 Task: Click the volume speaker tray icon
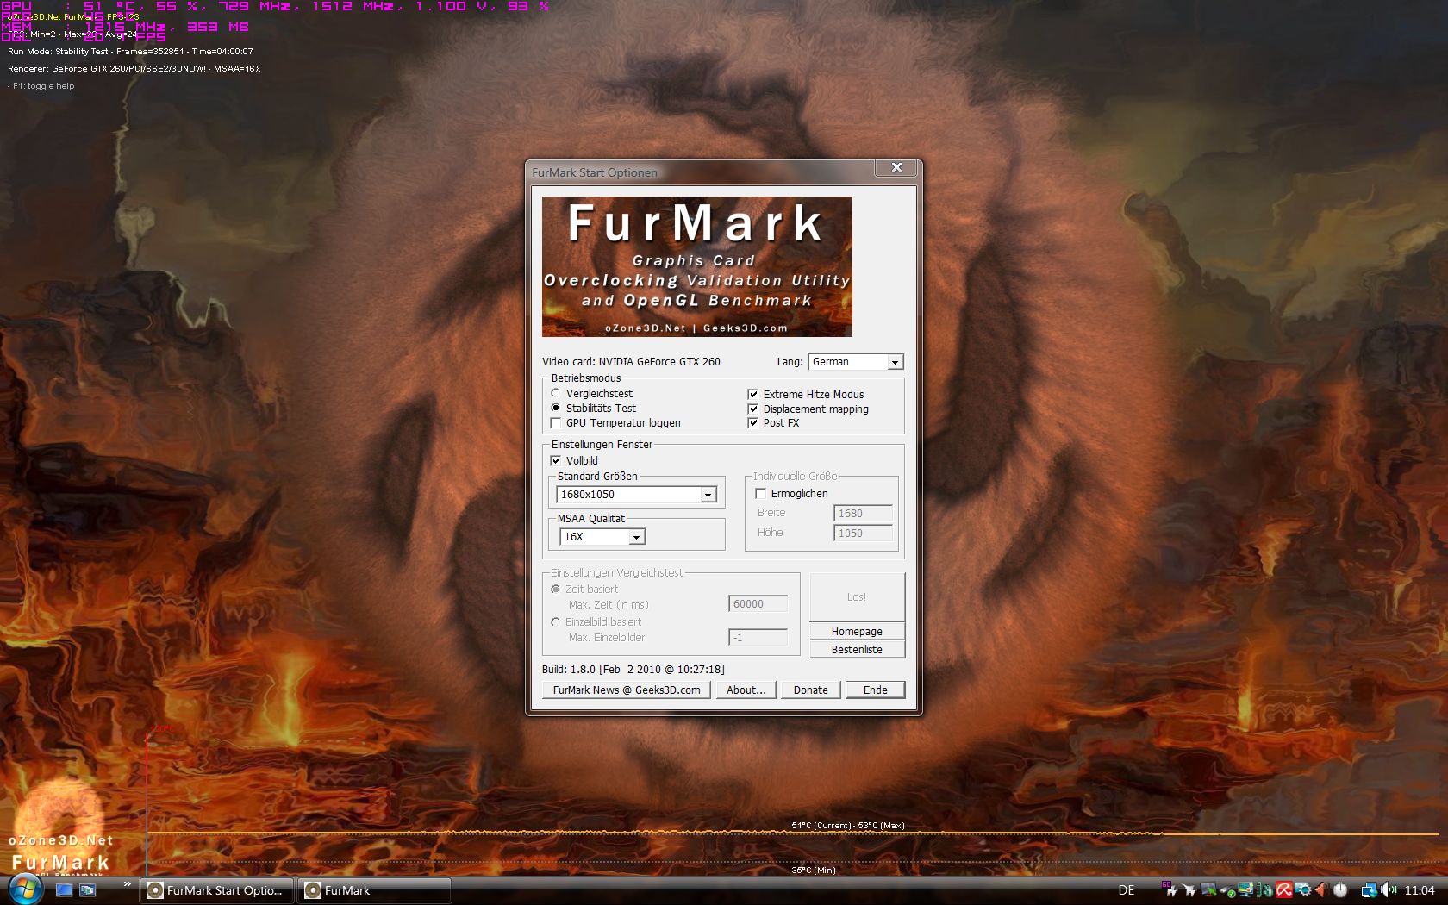pyautogui.click(x=1389, y=890)
